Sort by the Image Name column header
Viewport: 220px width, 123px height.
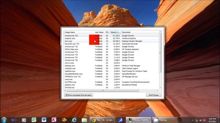tap(79, 32)
